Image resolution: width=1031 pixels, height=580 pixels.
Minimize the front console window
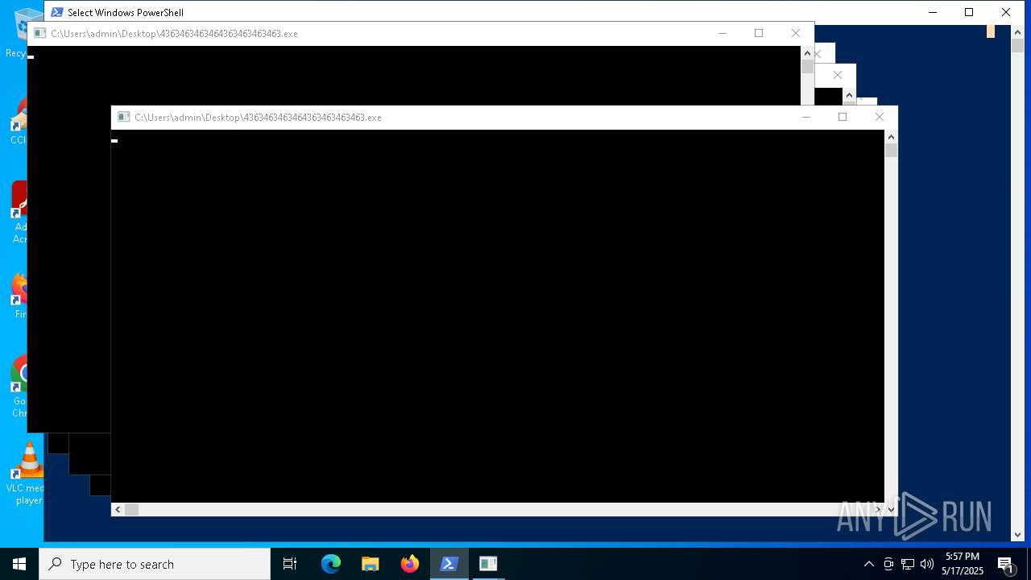(x=805, y=118)
